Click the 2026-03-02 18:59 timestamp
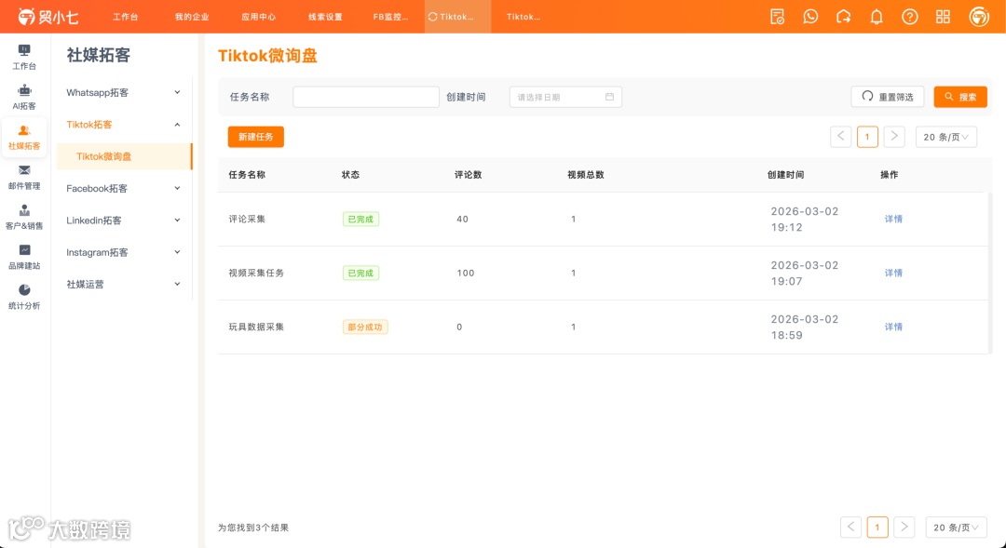This screenshot has height=548, width=1006. 805,327
